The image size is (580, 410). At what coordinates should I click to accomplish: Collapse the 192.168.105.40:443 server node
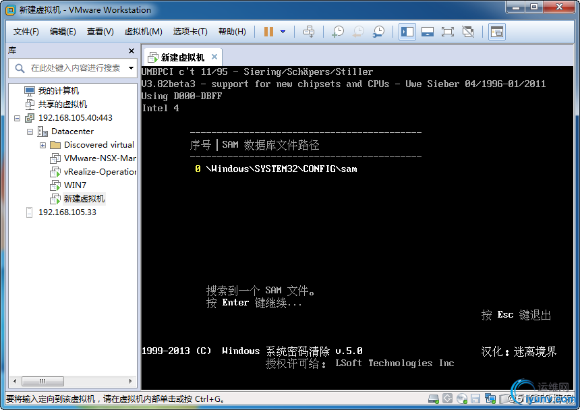[x=17, y=118]
